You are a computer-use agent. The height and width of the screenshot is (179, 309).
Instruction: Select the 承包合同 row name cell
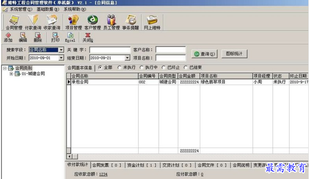pos(105,82)
